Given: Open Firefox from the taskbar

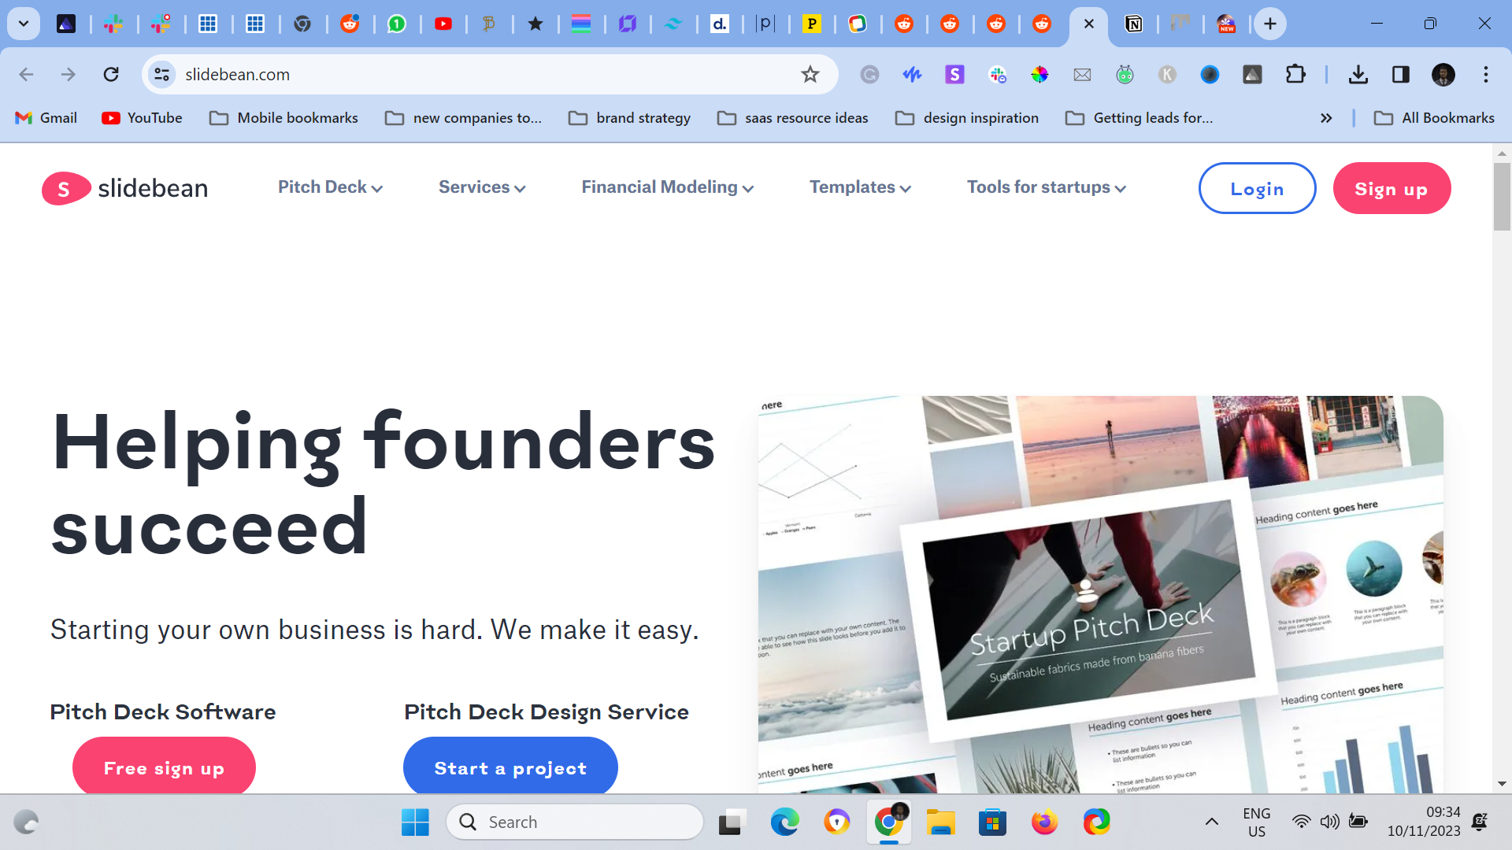Looking at the screenshot, I should pos(1044,822).
